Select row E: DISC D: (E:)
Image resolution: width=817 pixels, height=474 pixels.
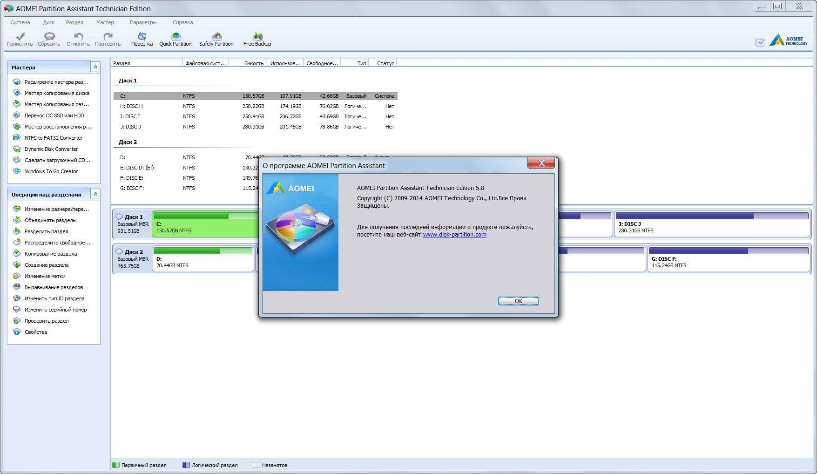click(x=186, y=168)
